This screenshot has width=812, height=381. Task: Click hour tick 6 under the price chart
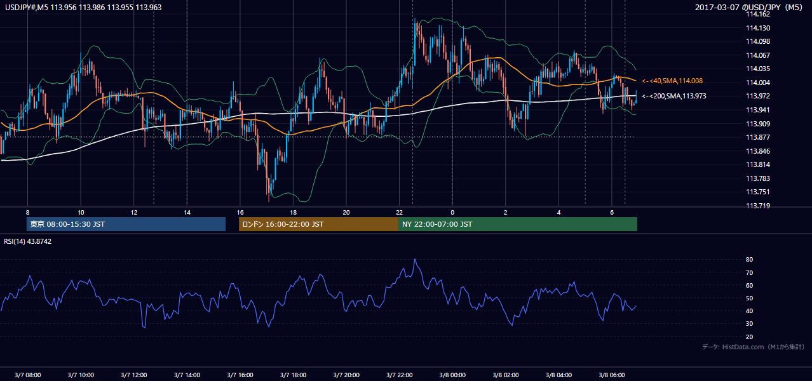coord(612,212)
